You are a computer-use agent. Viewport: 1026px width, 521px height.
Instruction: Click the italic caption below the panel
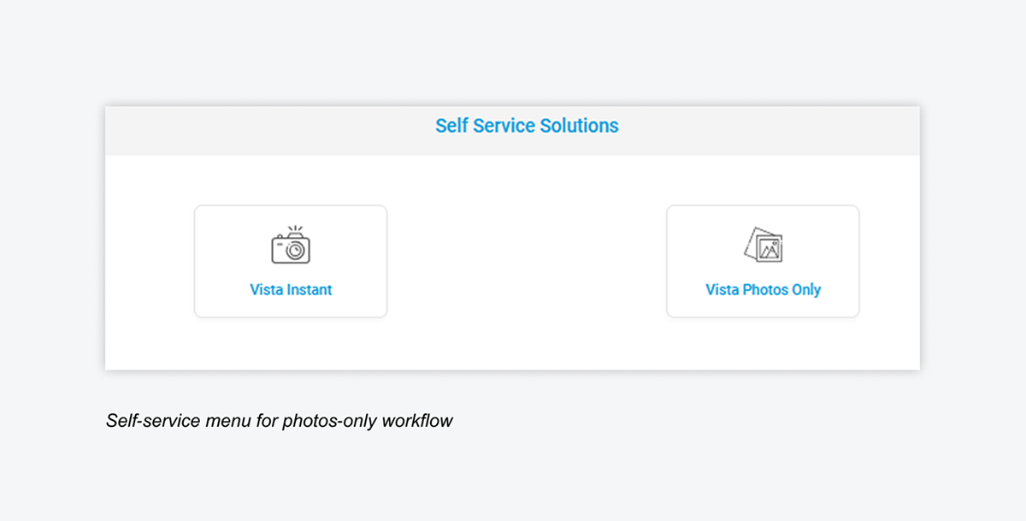click(x=280, y=421)
